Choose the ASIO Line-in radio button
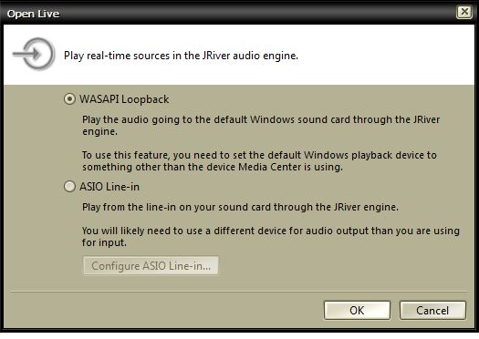The height and width of the screenshot is (339, 479). click(69, 187)
